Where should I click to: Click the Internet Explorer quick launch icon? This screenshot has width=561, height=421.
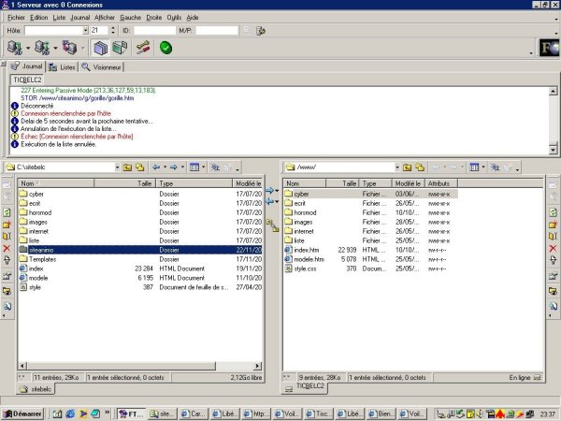(70, 414)
